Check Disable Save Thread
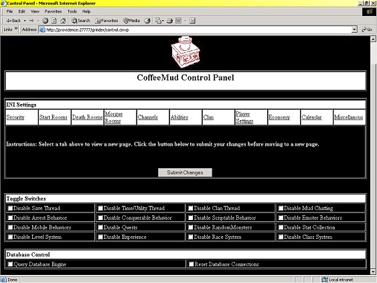Screen dimensions: 377x283 (x=10, y=208)
